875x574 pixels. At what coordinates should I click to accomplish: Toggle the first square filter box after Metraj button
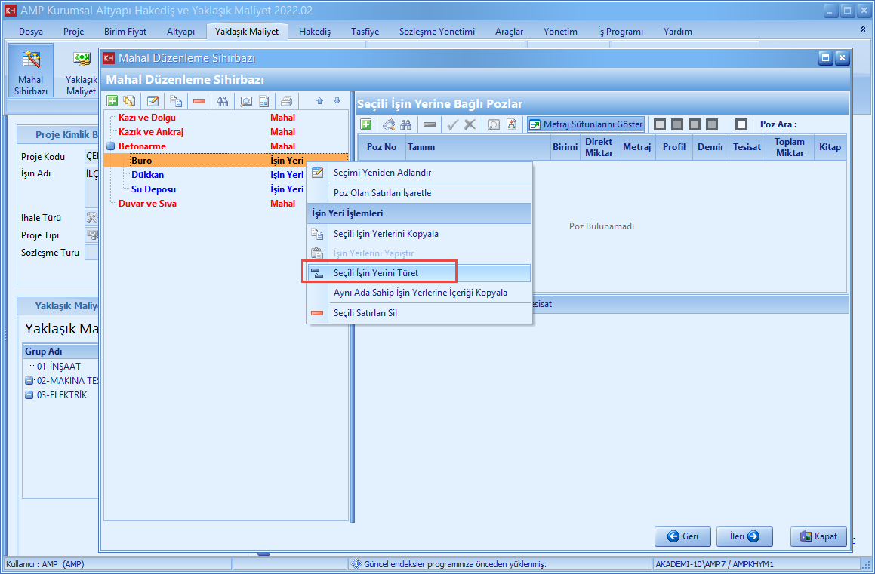pos(659,124)
